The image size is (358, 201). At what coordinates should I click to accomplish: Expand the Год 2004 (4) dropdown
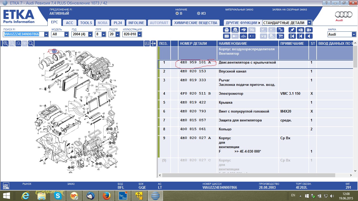click(90, 34)
